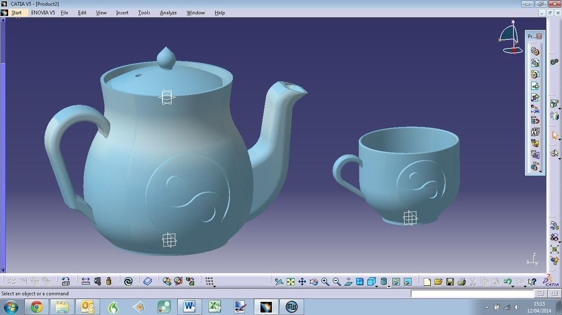Open the Insert menu
This screenshot has width=562, height=315.
(x=122, y=13)
